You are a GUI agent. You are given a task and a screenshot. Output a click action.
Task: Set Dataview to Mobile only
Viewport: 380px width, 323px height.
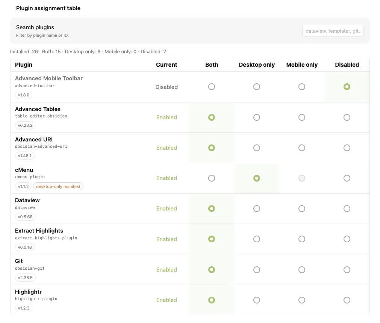click(x=302, y=209)
